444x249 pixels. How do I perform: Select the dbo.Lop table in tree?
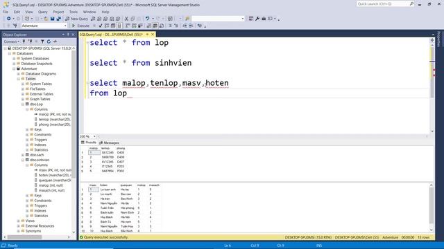click(36, 104)
